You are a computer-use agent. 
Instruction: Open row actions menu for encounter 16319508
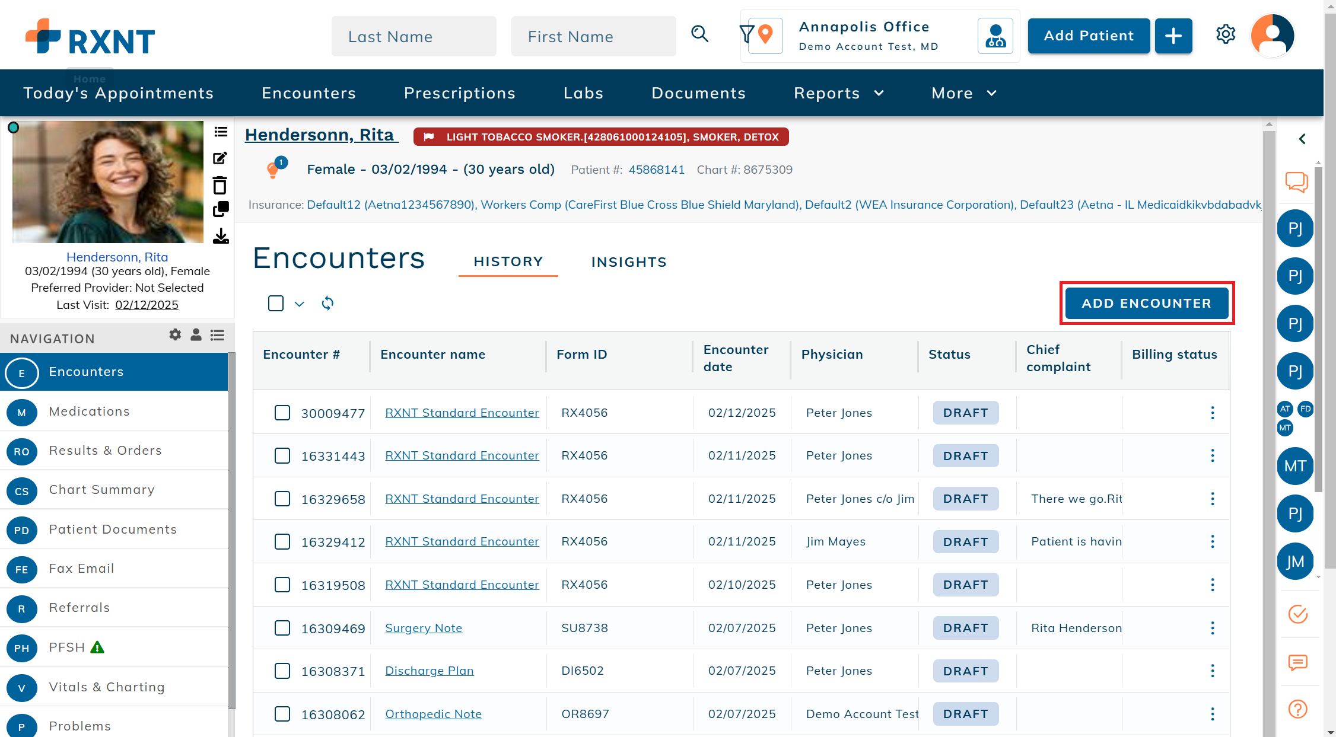(x=1213, y=585)
